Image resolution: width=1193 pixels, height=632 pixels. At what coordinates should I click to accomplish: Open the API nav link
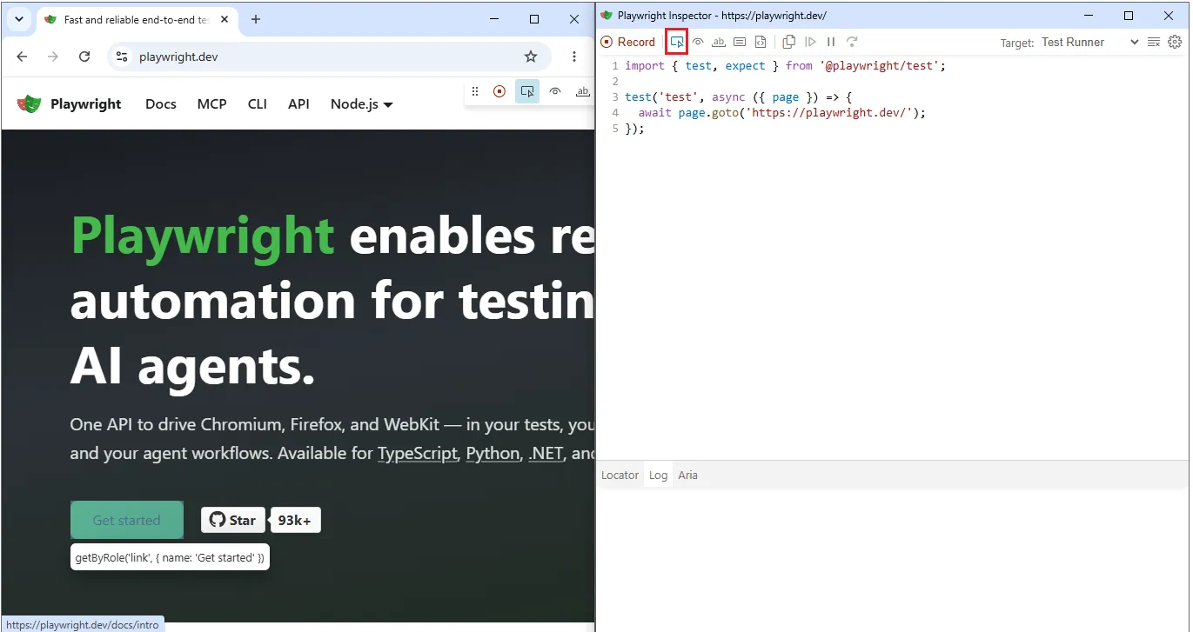298,104
